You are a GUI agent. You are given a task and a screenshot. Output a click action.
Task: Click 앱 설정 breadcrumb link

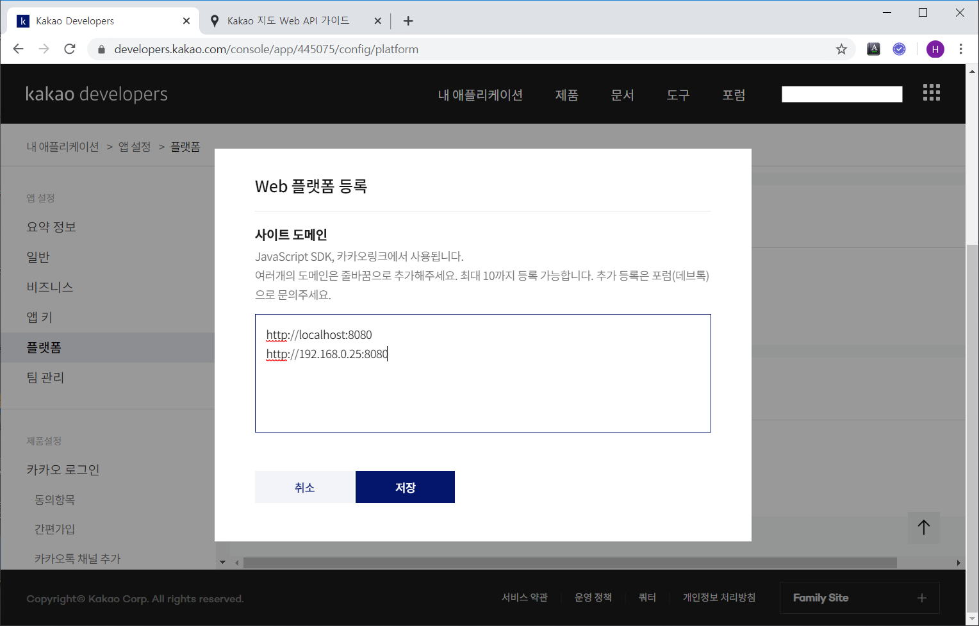pyautogui.click(x=135, y=147)
